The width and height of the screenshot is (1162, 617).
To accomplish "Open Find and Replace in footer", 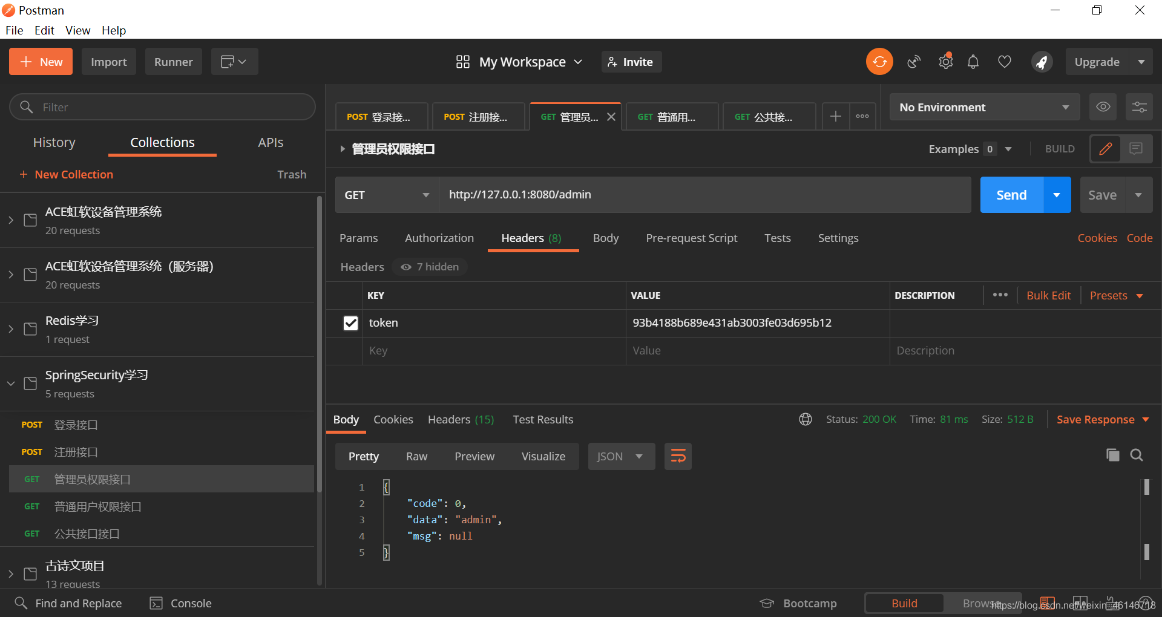I will tap(68, 603).
